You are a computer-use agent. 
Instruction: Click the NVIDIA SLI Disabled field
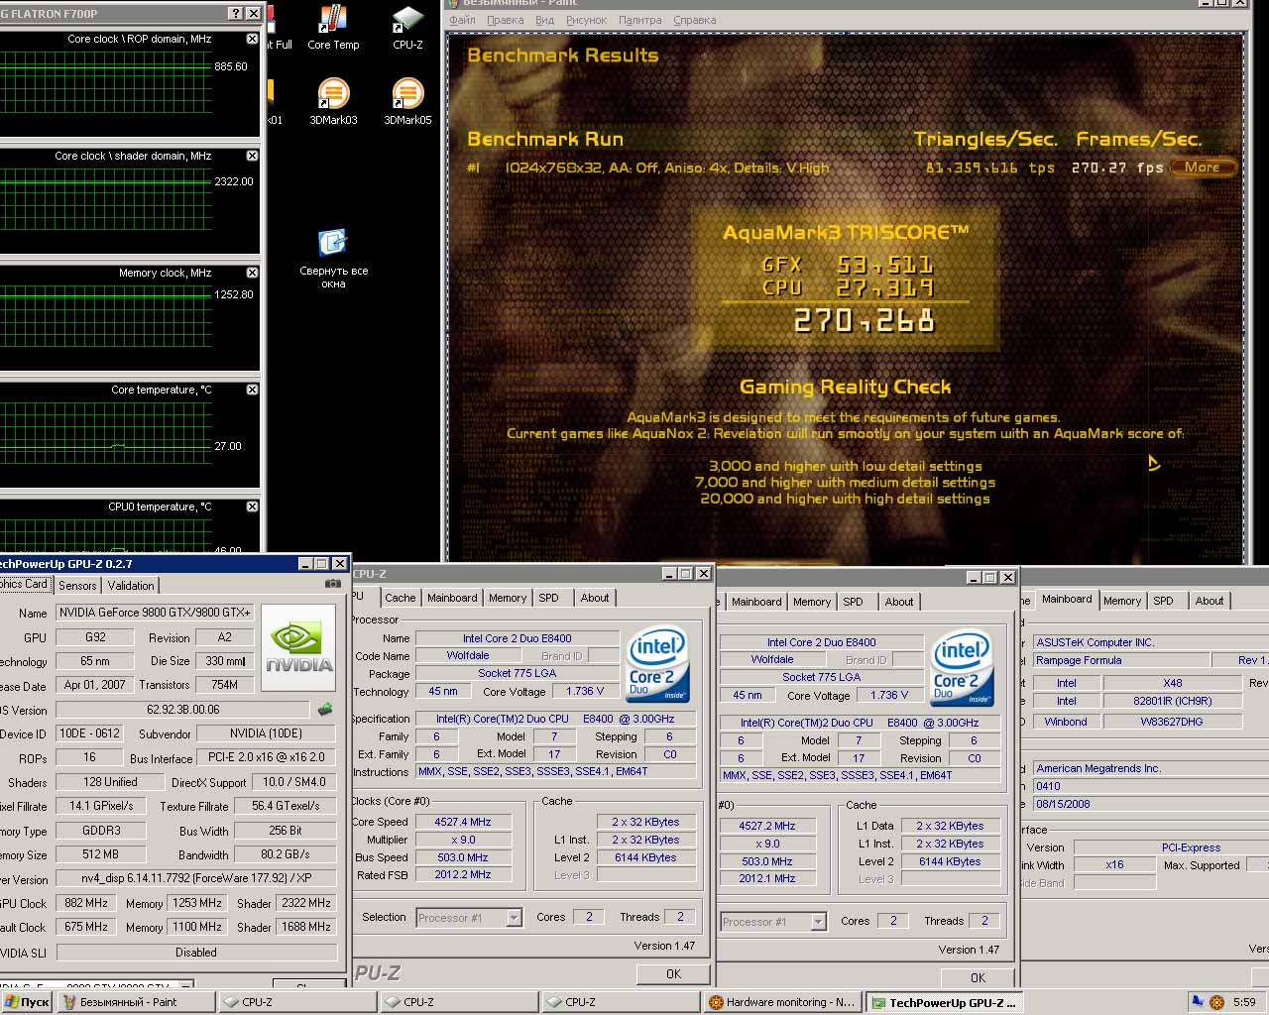coord(196,952)
